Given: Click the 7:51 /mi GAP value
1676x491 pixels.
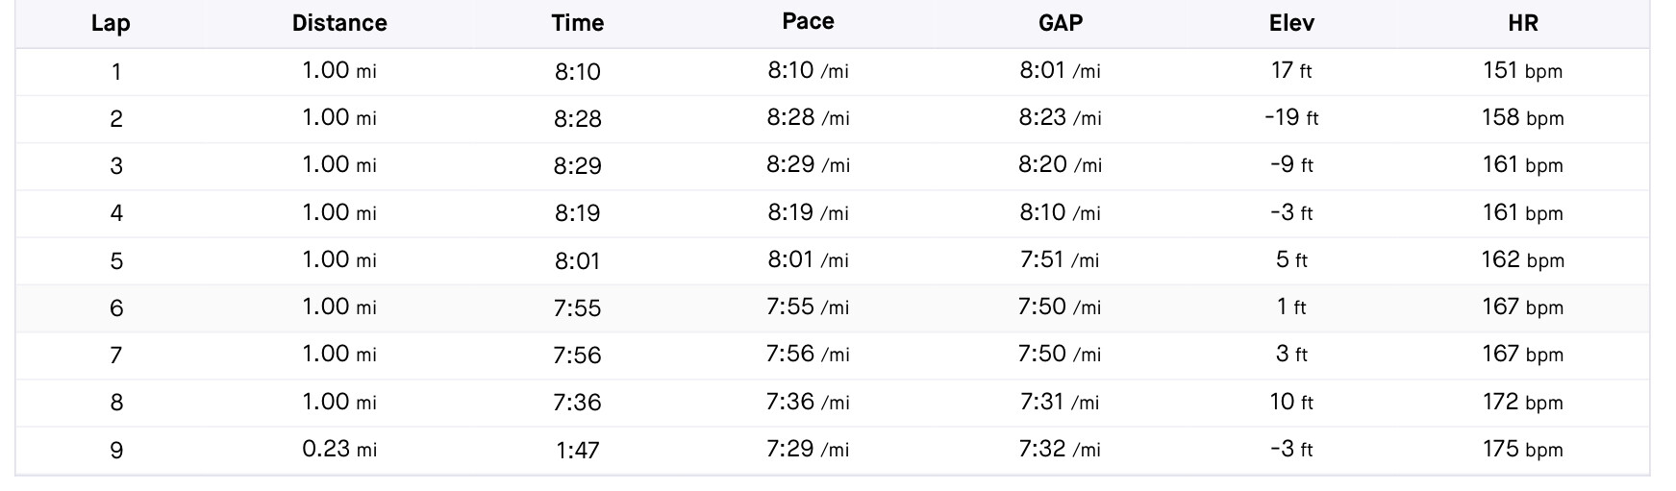Looking at the screenshot, I should pyautogui.click(x=1060, y=259).
